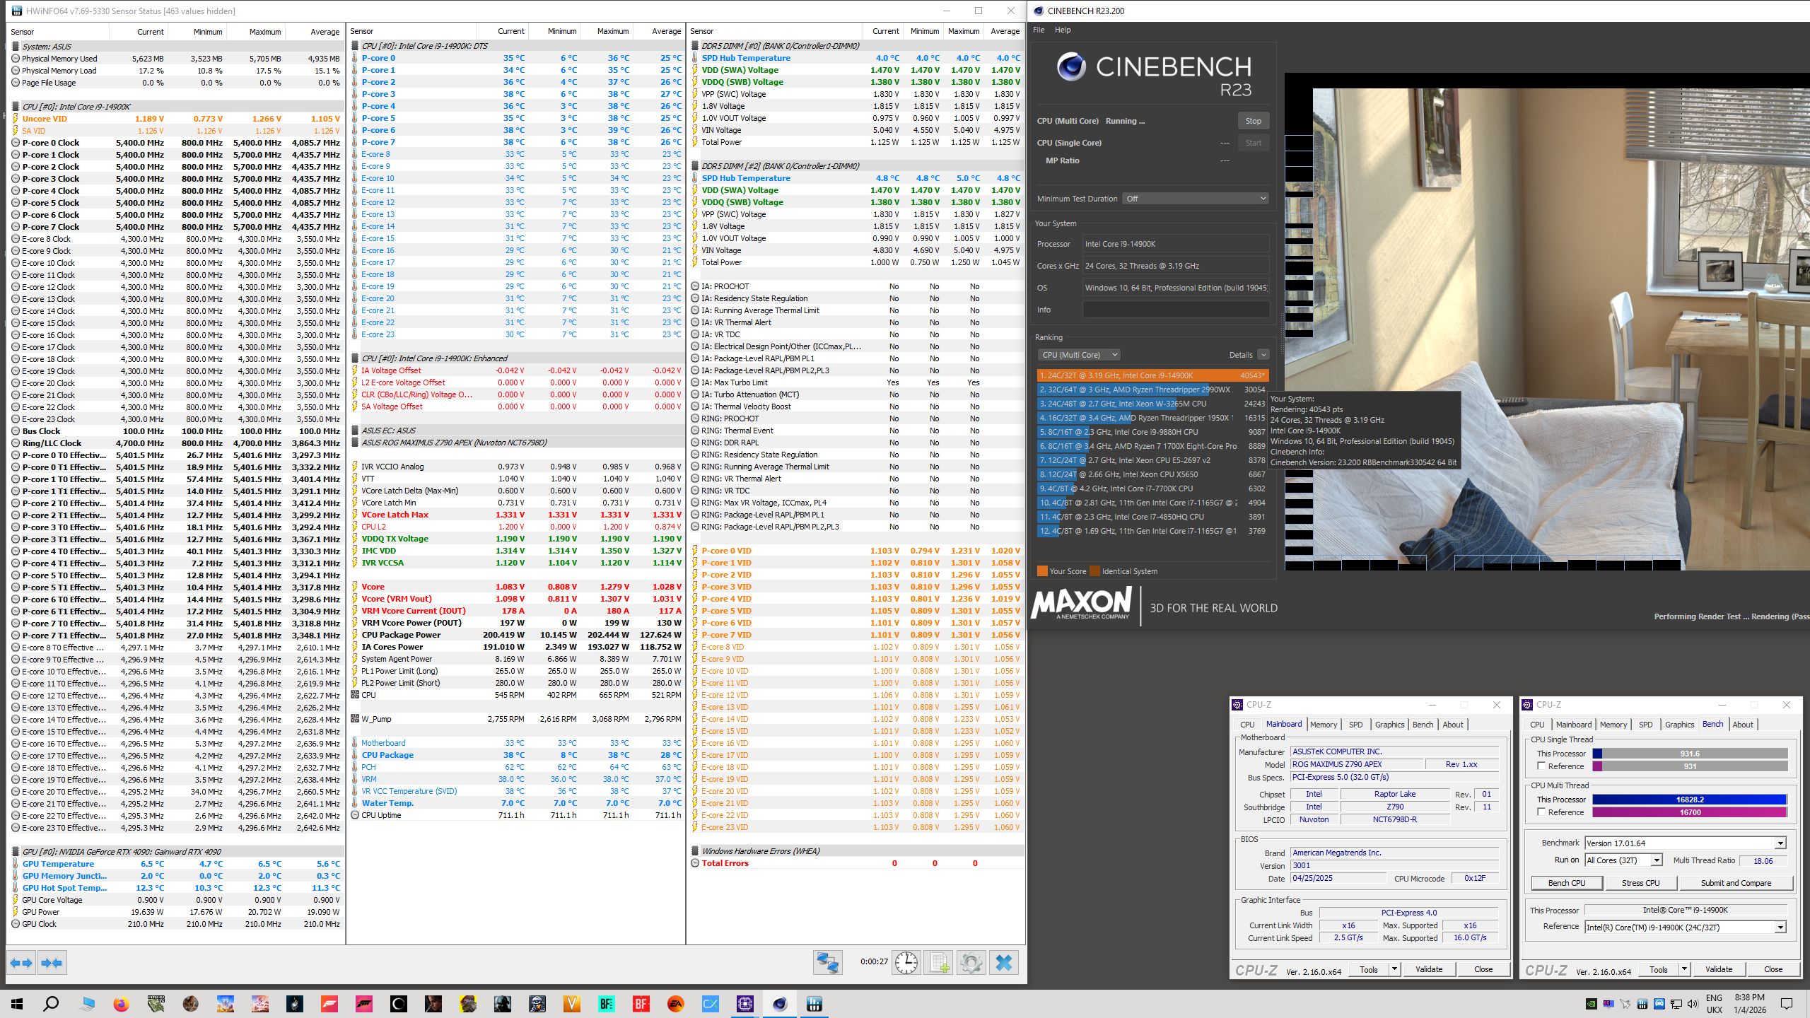Click the Cinebench Info input field
This screenshot has height=1018, width=1810.
(x=1175, y=310)
